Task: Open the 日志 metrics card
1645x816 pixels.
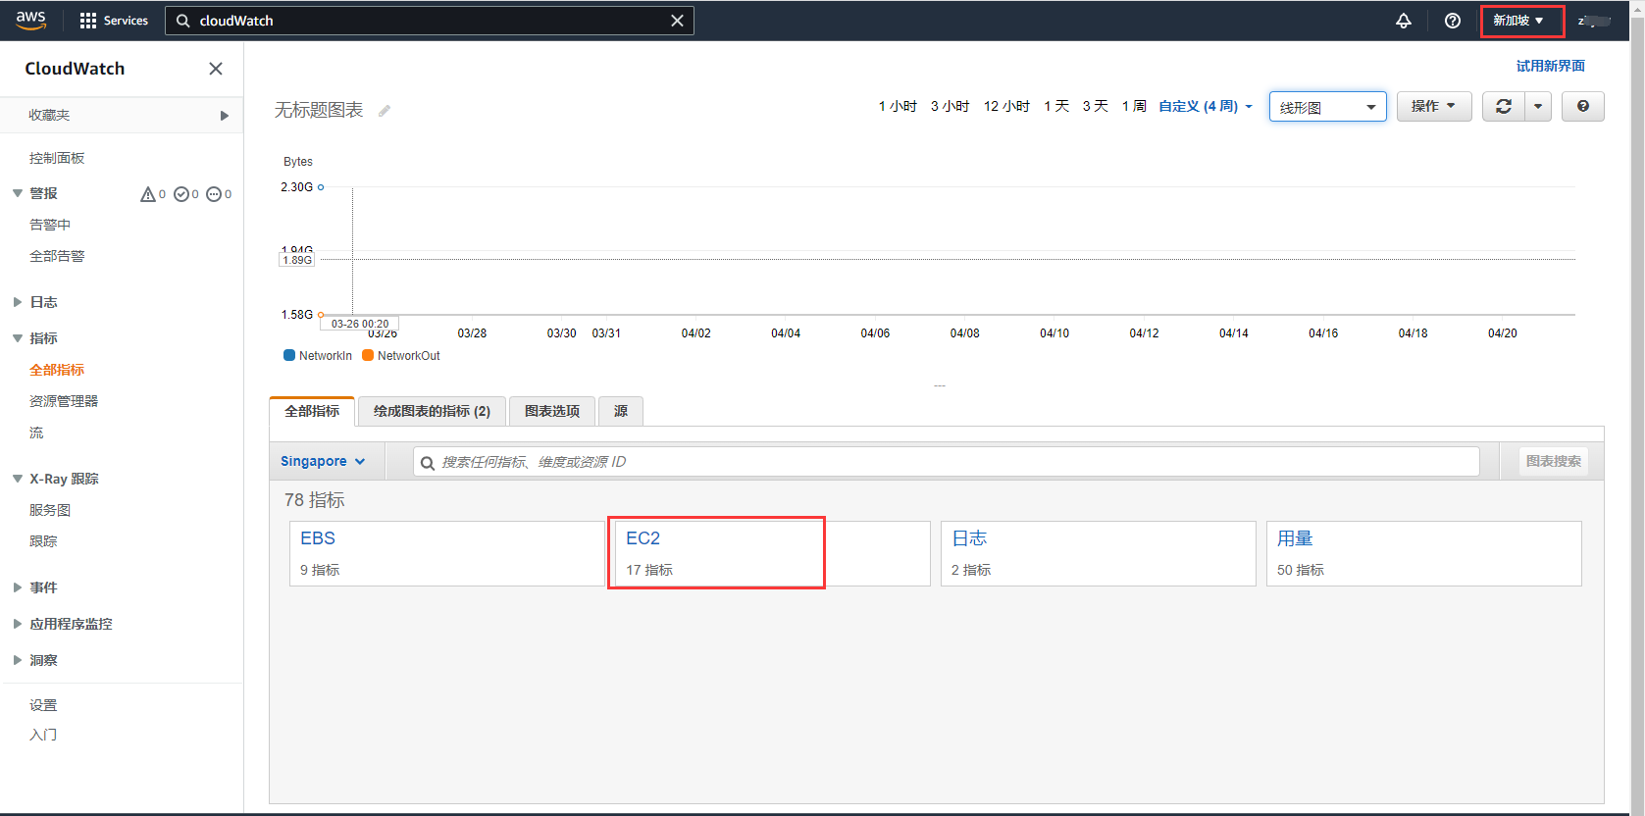Action: click(1099, 553)
